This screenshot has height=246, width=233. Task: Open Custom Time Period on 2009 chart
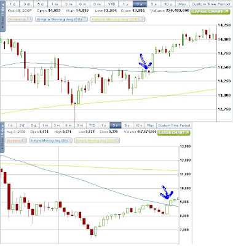(x=174, y=125)
